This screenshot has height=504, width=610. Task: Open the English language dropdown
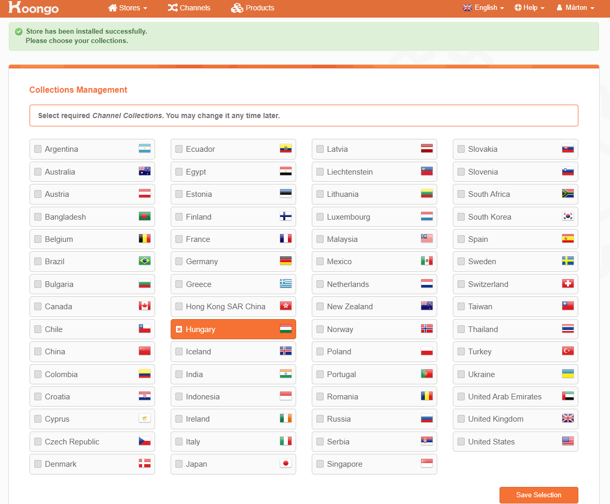(483, 8)
